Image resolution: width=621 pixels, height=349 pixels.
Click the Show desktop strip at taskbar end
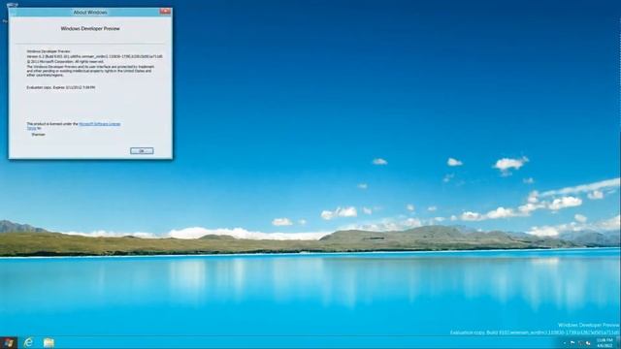click(618, 342)
